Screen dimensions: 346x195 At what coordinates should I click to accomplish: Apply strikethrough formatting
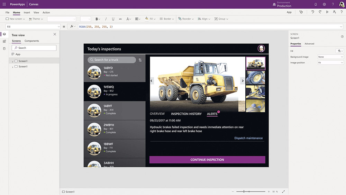point(120,19)
